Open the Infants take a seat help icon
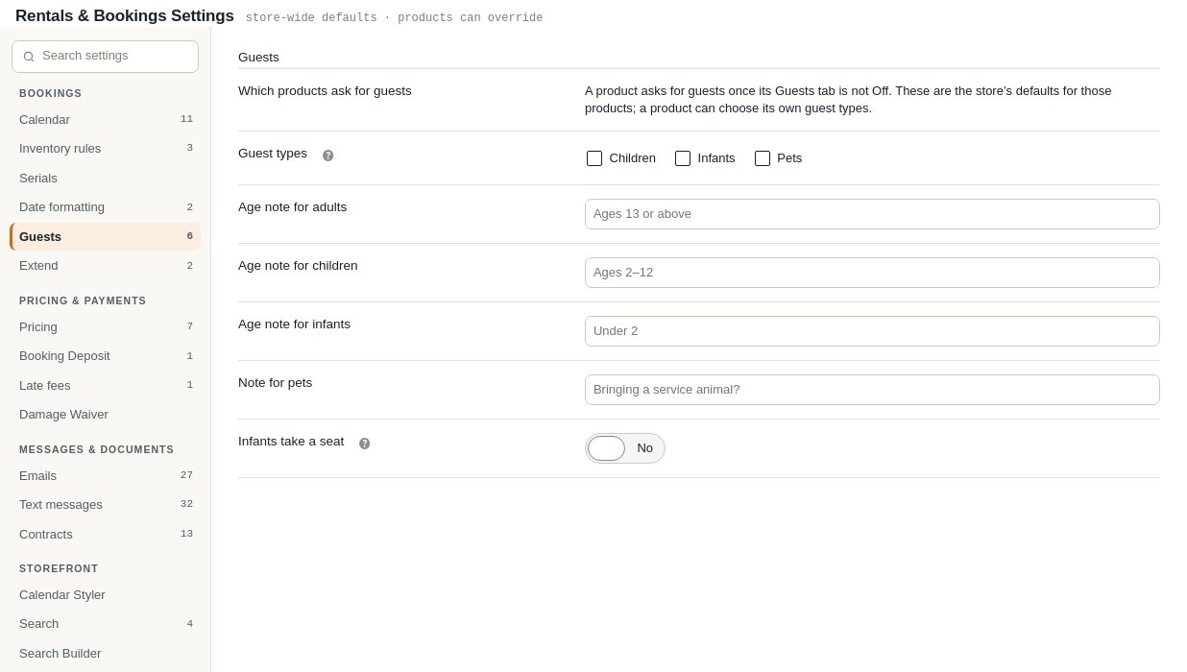This screenshot has height=672, width=1187. pyautogui.click(x=365, y=444)
